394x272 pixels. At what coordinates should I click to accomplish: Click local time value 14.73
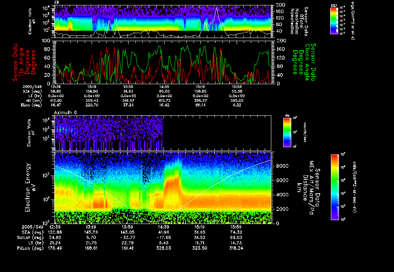[x=236, y=243]
